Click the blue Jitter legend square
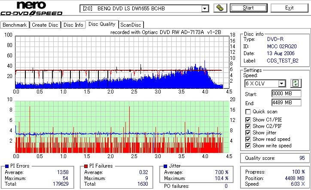Image resolution: width=311 pixels, height=190 pixels. click(x=165, y=166)
